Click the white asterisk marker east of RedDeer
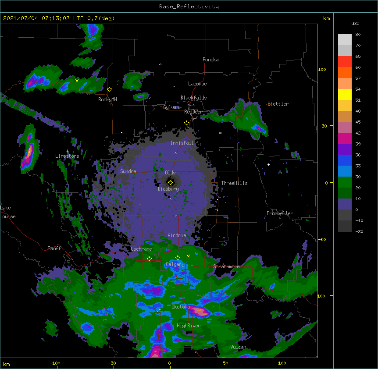 coord(220,133)
